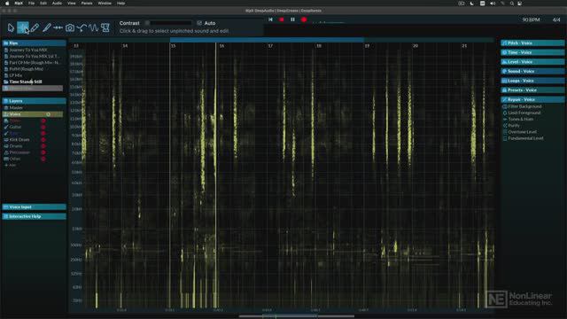567x319 pixels.
Task: Select the LP Mix rip
Action: pyautogui.click(x=16, y=75)
